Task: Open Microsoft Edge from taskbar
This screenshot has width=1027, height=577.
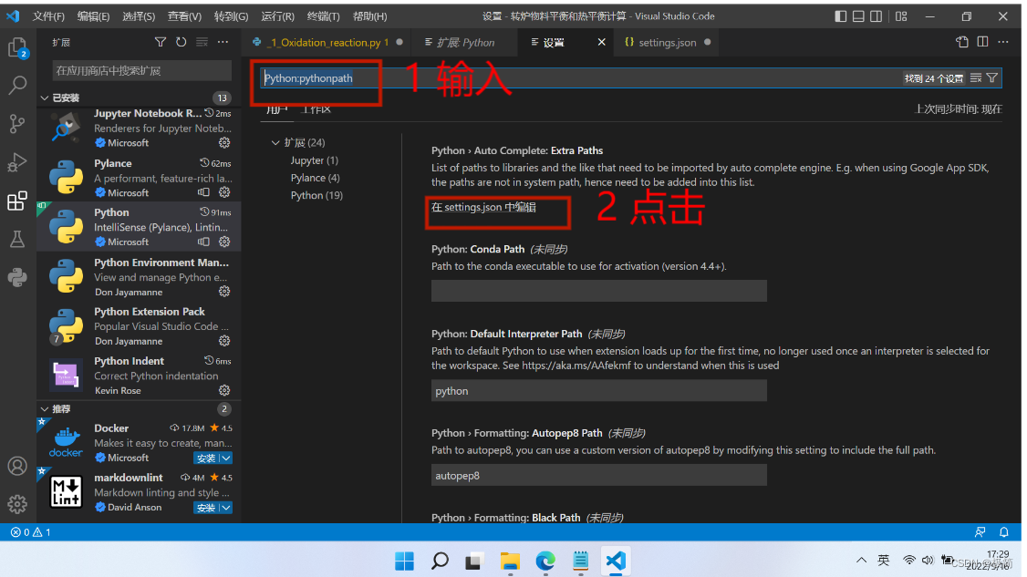Action: point(545,562)
